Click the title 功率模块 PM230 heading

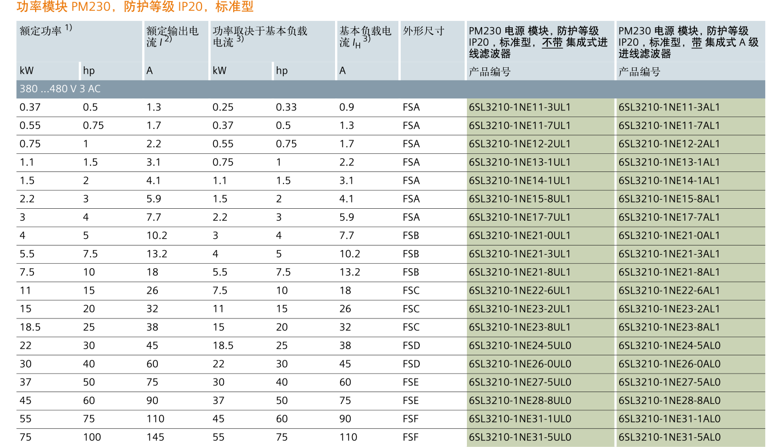(x=136, y=7)
